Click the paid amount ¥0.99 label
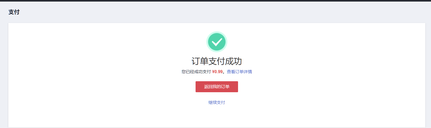 click(217, 72)
